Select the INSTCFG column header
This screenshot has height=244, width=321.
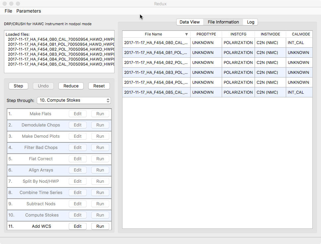pyautogui.click(x=238, y=34)
